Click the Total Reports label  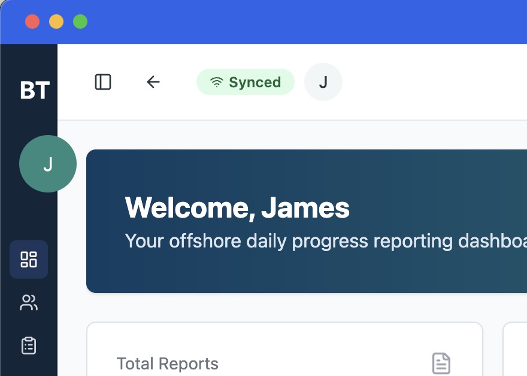[x=167, y=363]
